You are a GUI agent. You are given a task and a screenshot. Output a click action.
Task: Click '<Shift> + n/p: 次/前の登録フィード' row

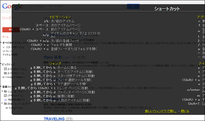[53, 41]
